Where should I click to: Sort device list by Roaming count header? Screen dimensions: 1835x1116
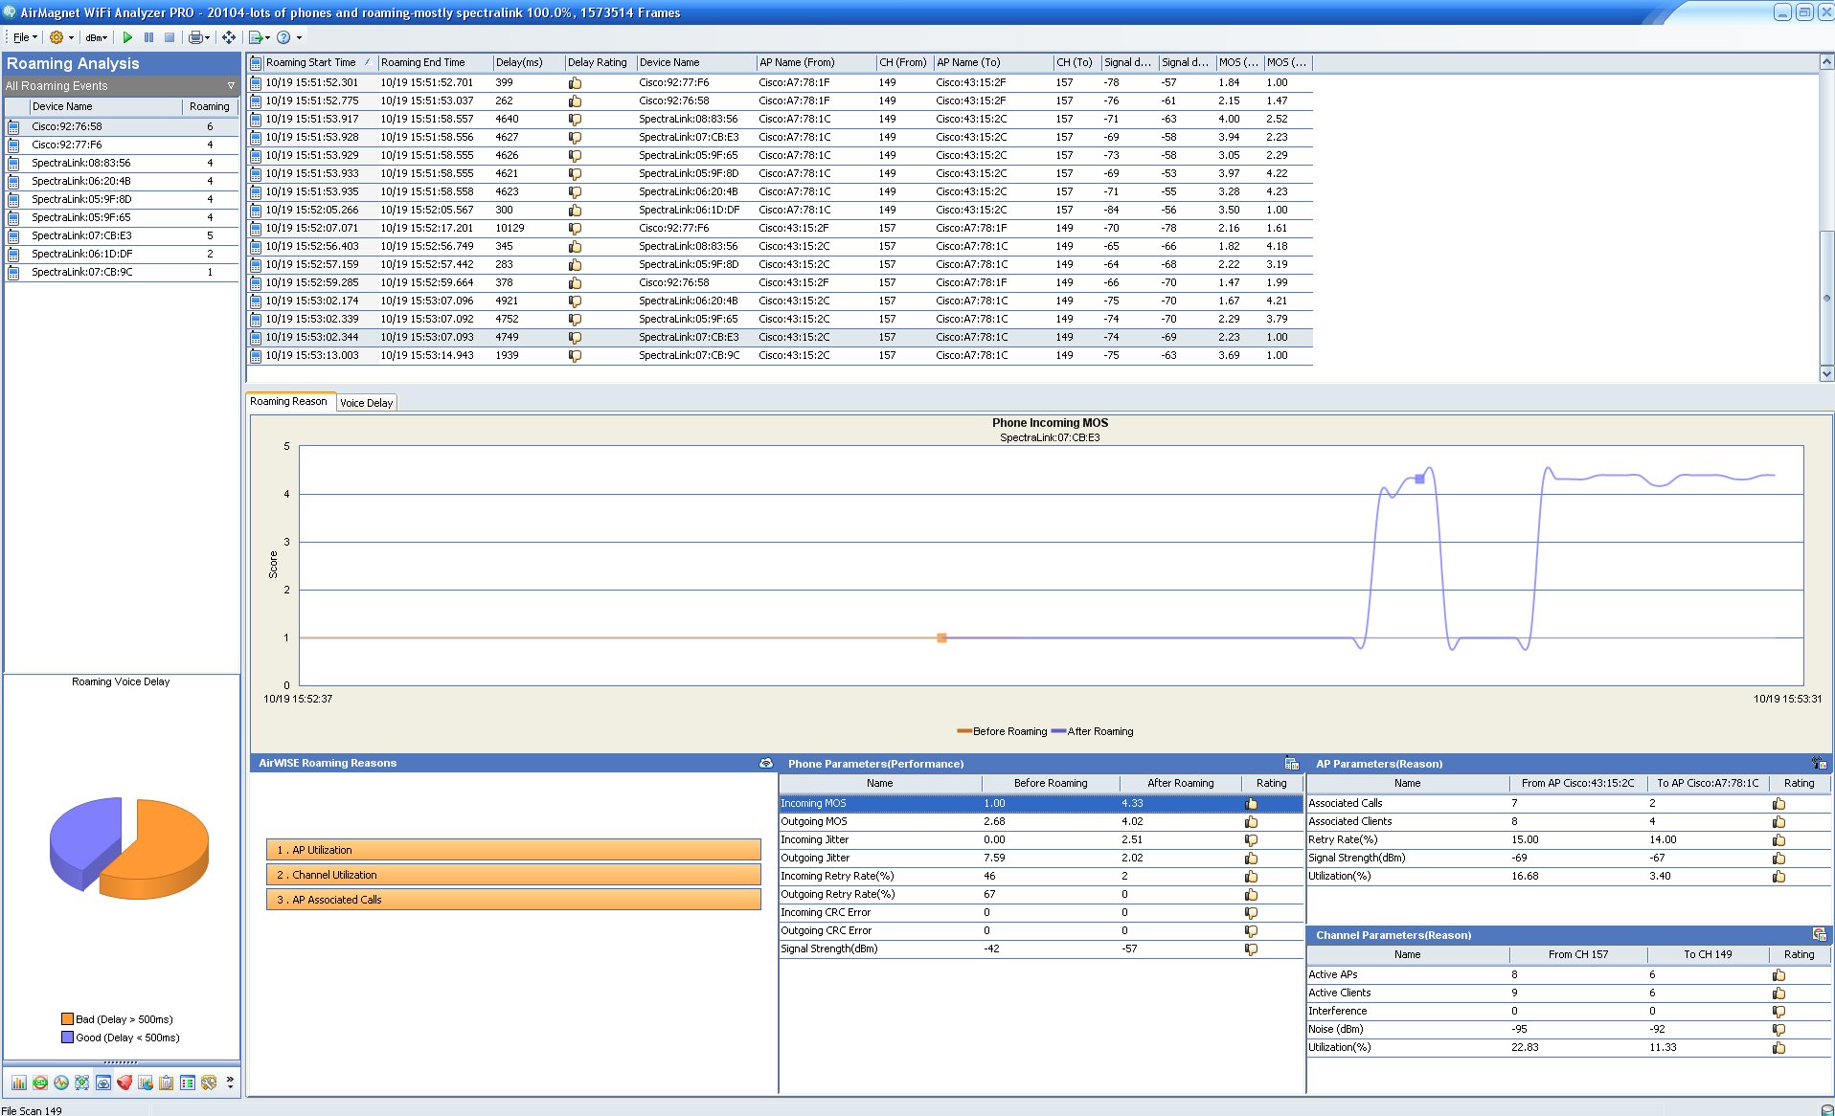[x=210, y=106]
